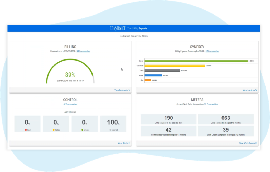Click the Conservice logo in header

point(118,28)
